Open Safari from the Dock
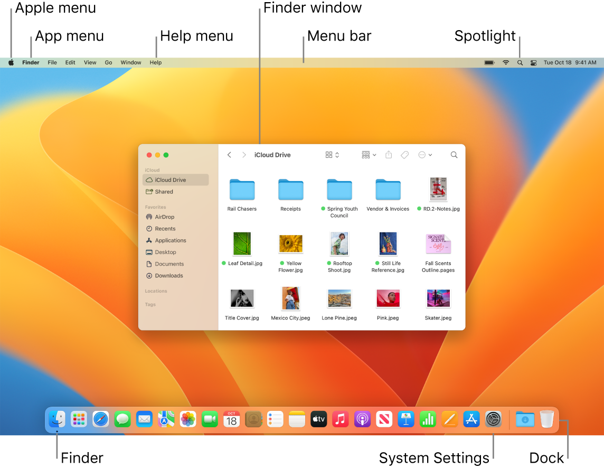 pyautogui.click(x=100, y=419)
